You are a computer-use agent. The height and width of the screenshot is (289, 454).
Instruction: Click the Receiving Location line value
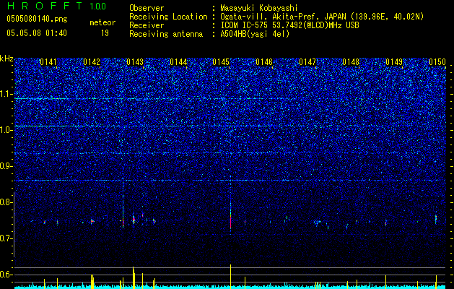click(x=322, y=17)
